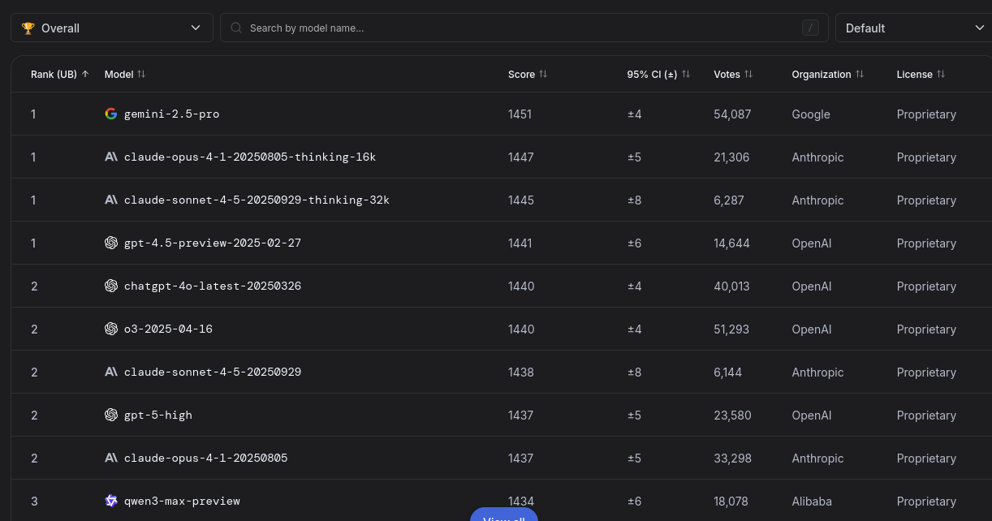Click the trophy icon in Overall selector
This screenshot has height=521, width=992.
point(28,28)
